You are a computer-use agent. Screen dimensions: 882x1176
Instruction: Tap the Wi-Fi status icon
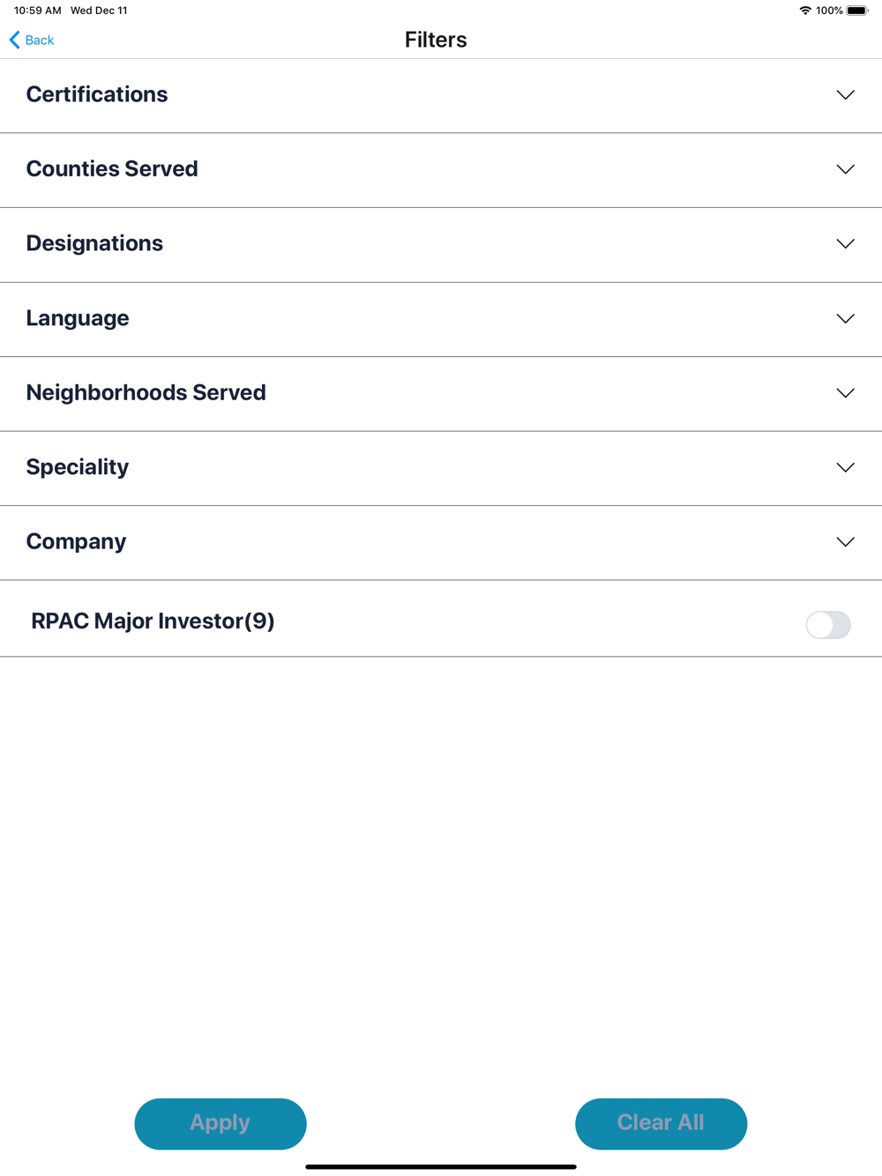[x=804, y=11]
